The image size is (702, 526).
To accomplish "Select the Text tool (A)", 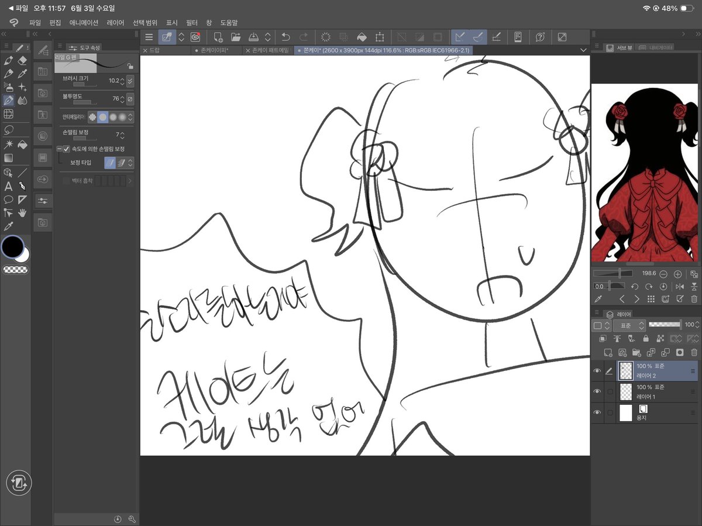I will click(9, 187).
